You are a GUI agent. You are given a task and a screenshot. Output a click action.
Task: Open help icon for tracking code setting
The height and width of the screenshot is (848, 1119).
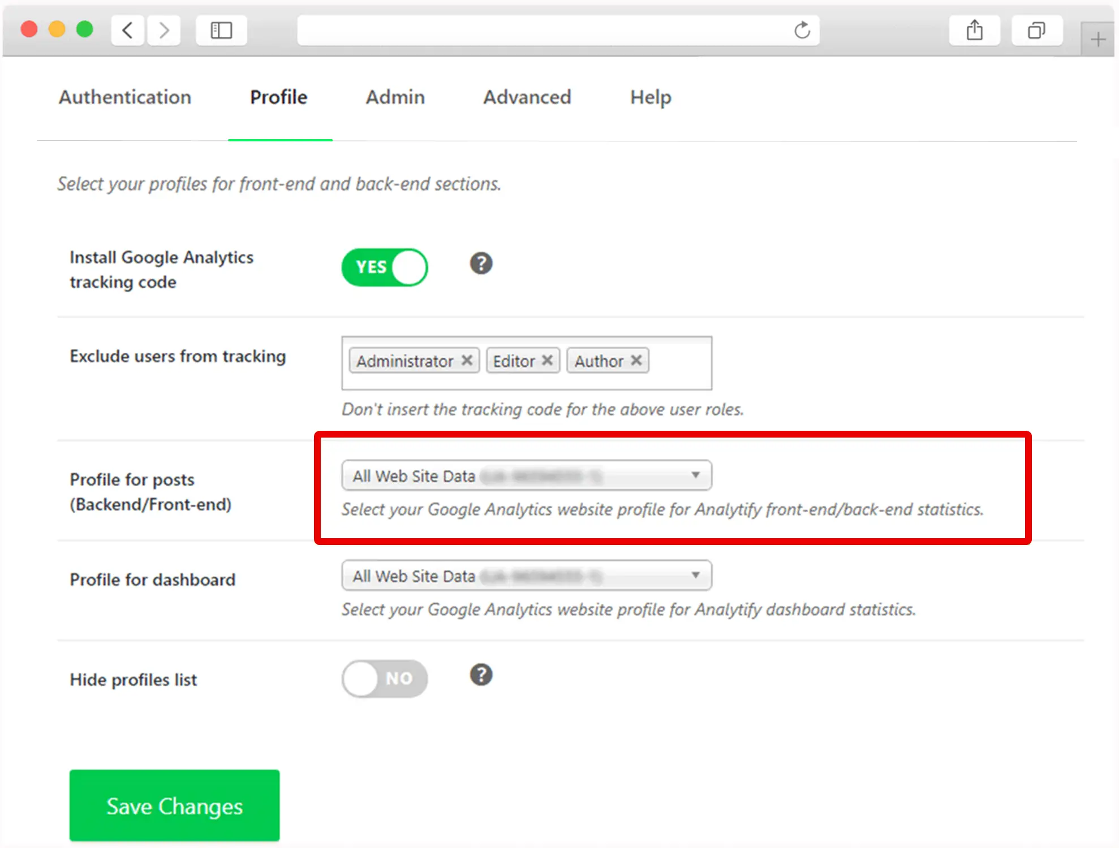coord(481,263)
